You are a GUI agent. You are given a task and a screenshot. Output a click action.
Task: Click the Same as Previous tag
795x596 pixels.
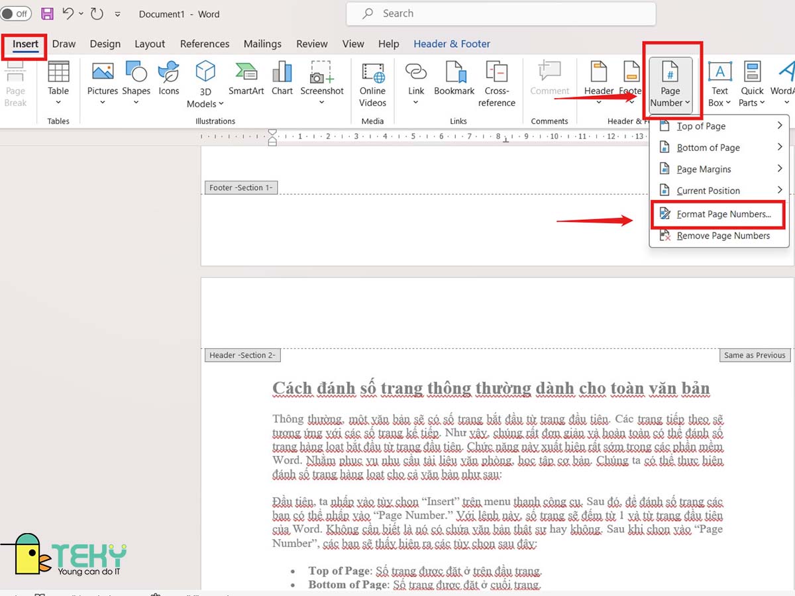pyautogui.click(x=755, y=356)
